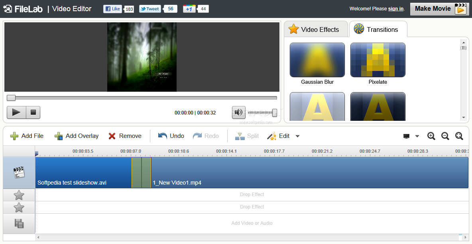Click the playback seek bar handle
Screen dimensions: 472x244
pos(11,98)
